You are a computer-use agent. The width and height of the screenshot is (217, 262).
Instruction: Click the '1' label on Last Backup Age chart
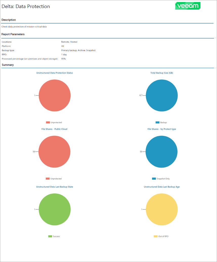click(x=142, y=209)
